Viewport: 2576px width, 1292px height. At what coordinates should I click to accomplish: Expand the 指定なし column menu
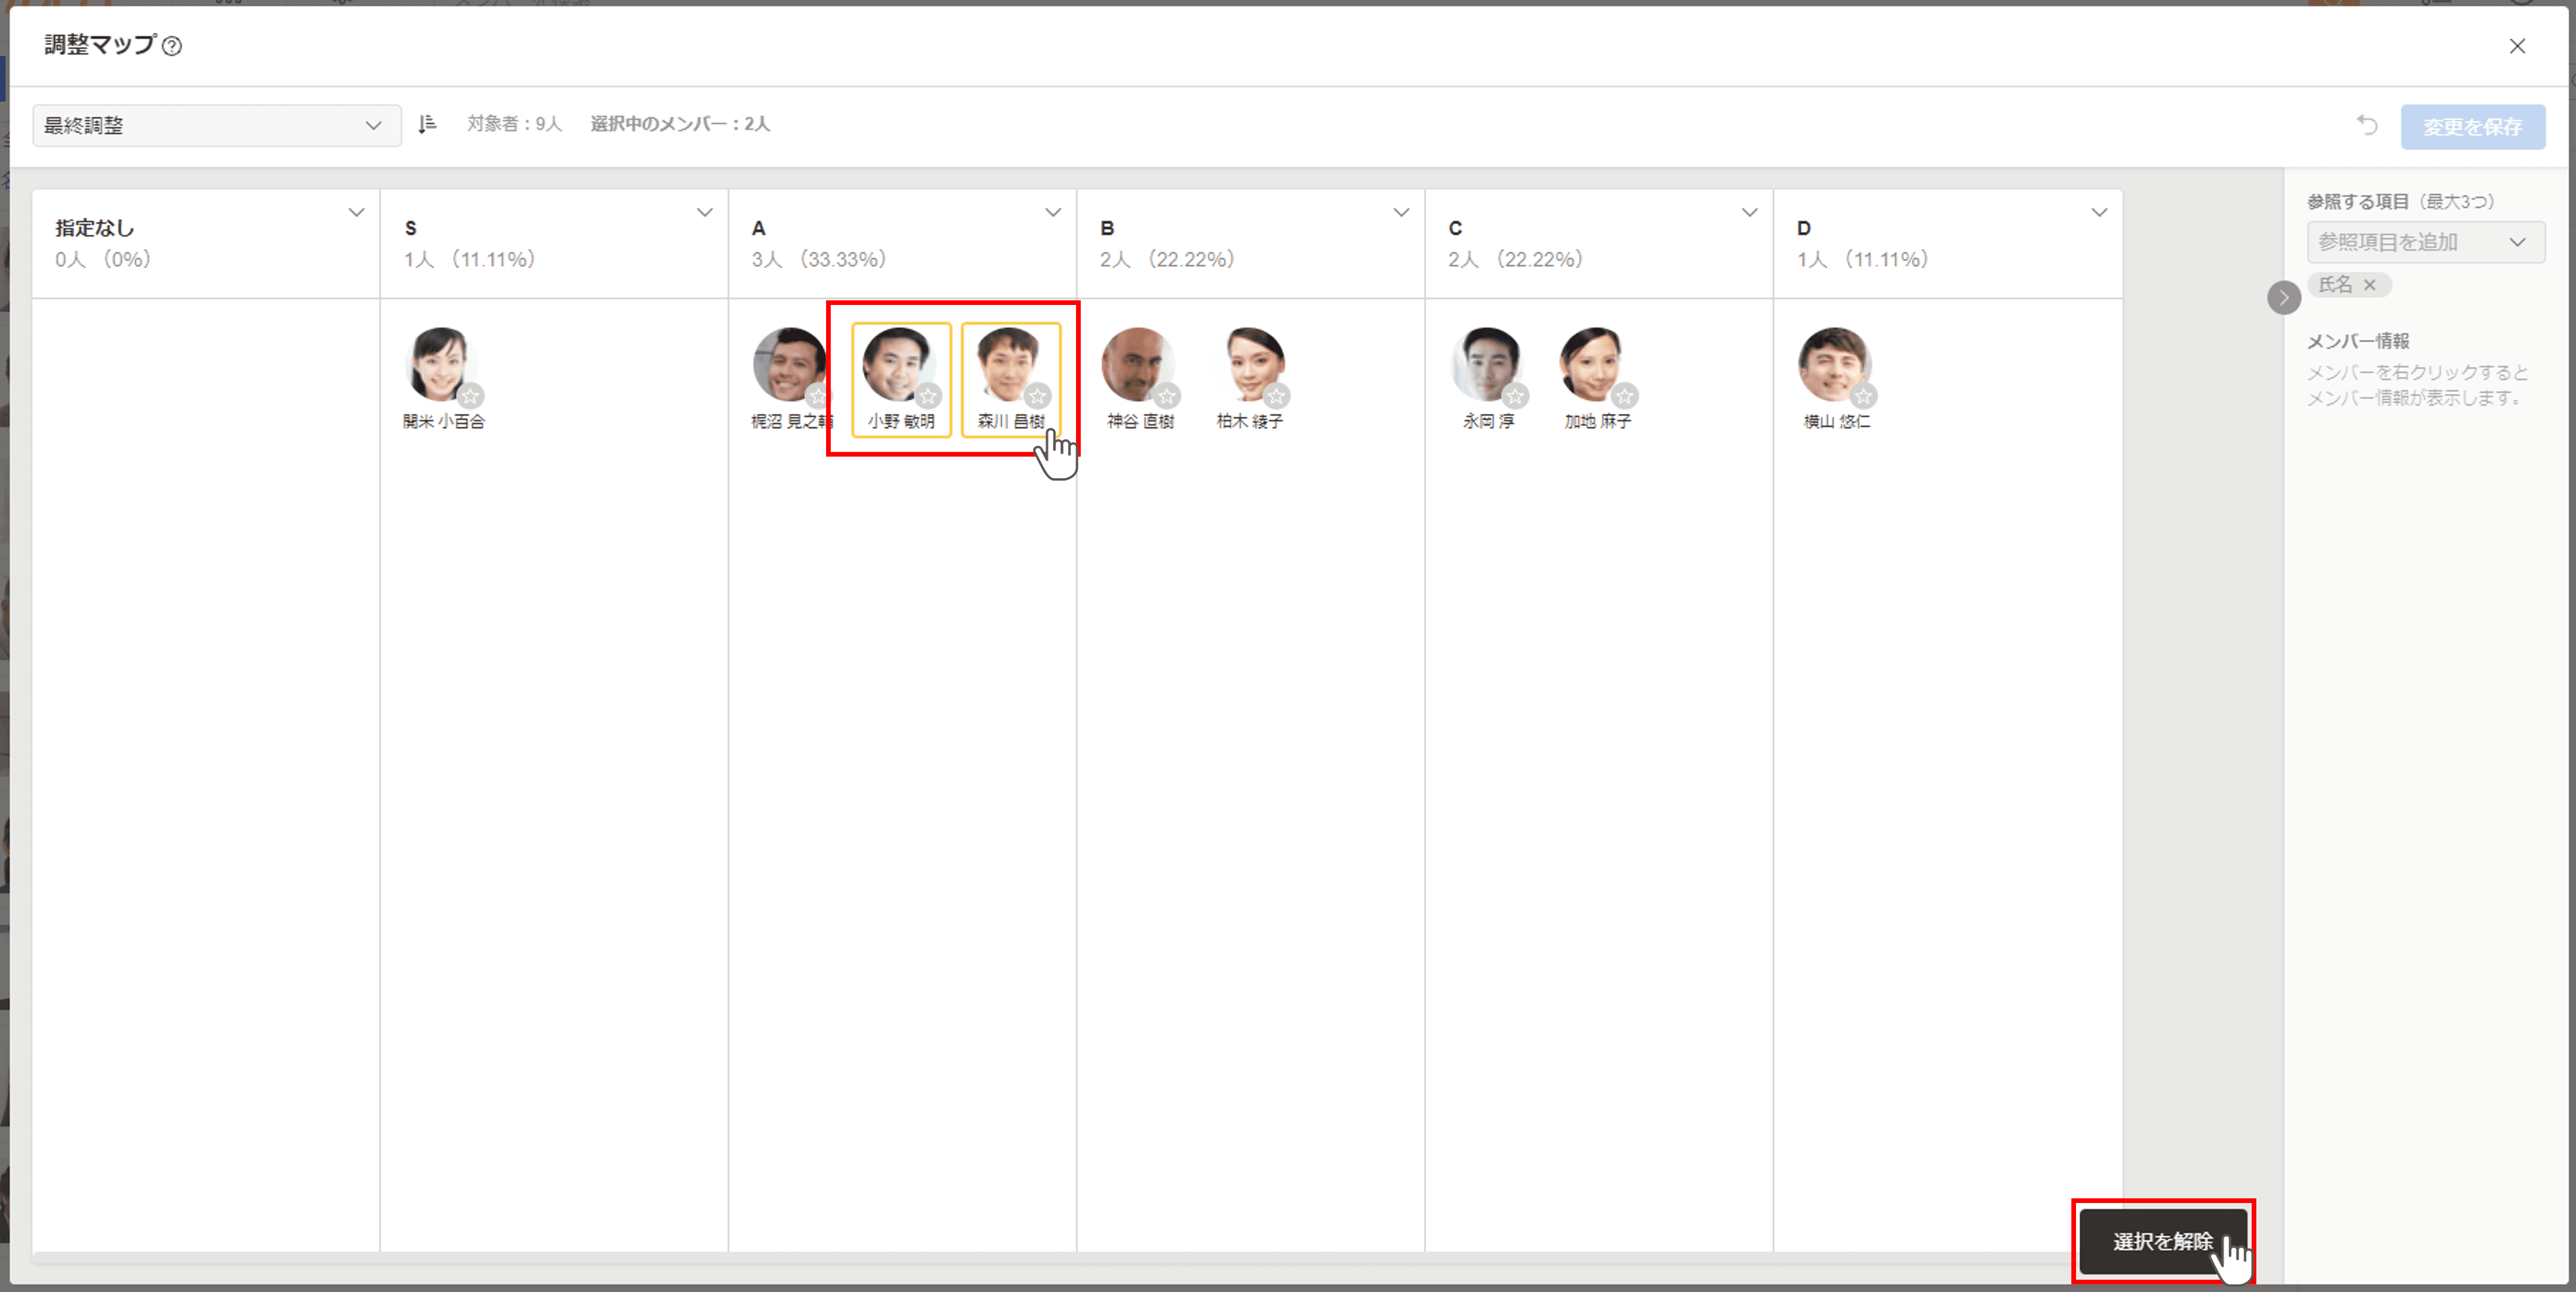point(356,212)
